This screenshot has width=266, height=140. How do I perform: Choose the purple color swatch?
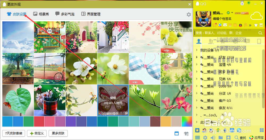71,121
